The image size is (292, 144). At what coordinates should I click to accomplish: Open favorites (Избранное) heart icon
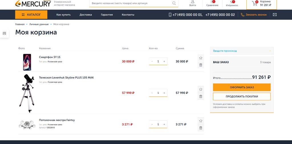[x=232, y=2]
